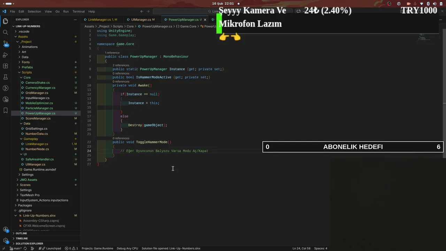The image size is (446, 251).
Task: Open the Manage gear menu
Action: click(5, 241)
